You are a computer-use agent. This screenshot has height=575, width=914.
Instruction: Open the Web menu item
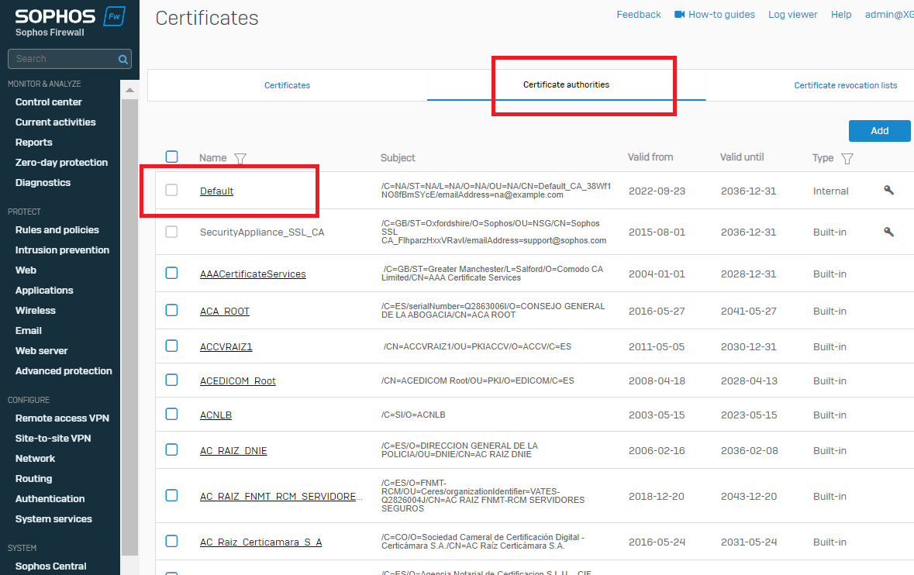click(x=26, y=270)
